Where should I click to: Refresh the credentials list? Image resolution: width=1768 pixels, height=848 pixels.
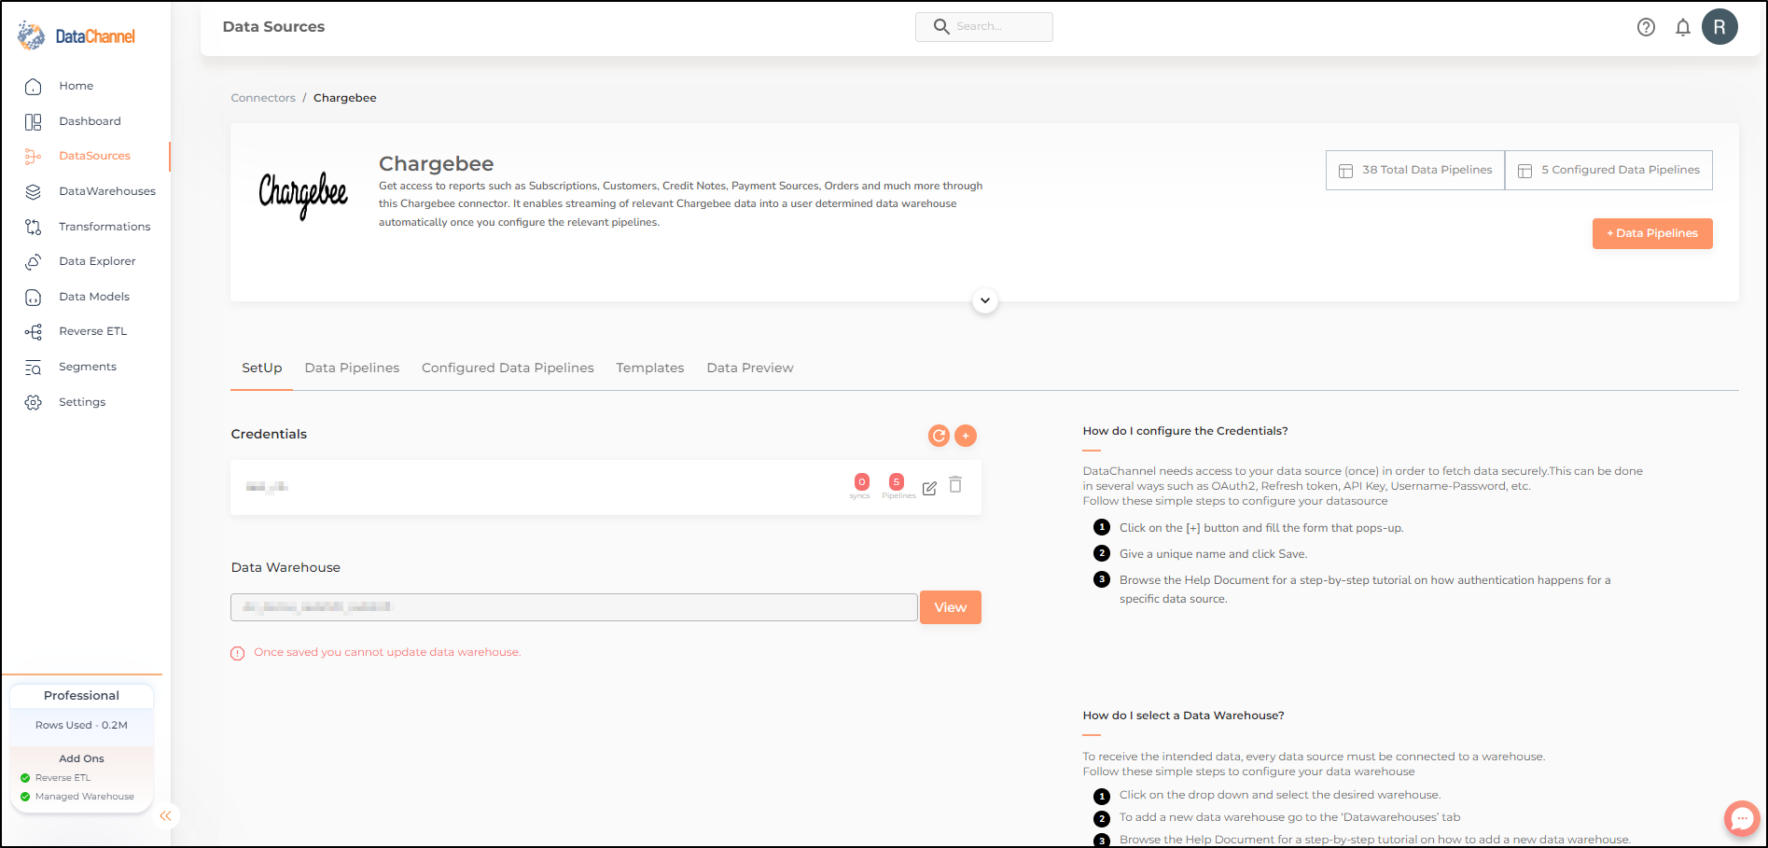pyautogui.click(x=939, y=436)
